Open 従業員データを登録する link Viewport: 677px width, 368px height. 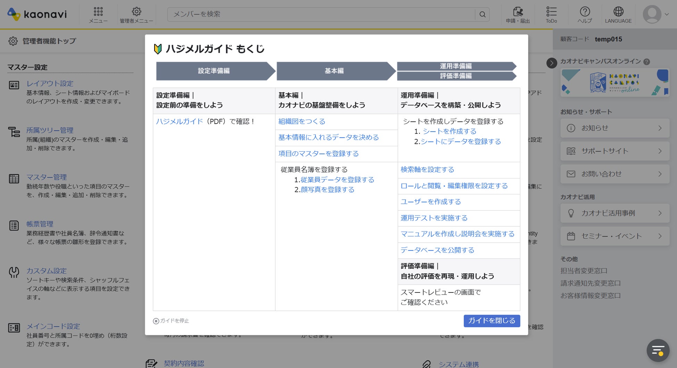click(x=337, y=180)
